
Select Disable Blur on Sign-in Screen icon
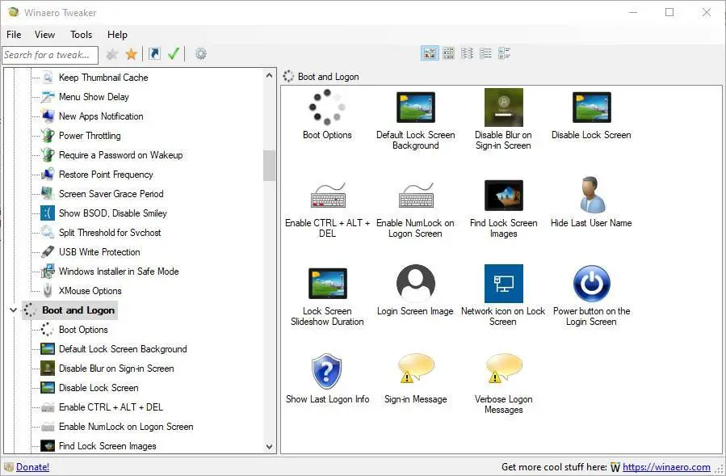tap(503, 107)
